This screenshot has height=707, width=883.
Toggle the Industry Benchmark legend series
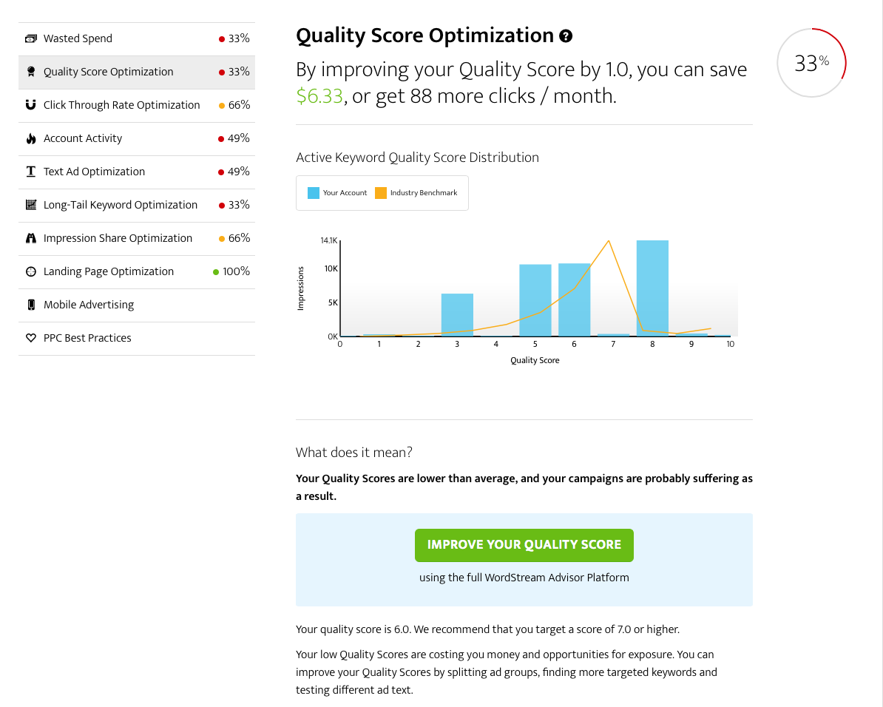click(424, 193)
